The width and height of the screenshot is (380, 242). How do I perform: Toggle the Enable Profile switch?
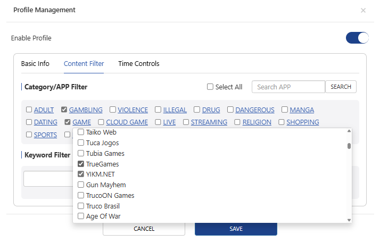pos(357,38)
